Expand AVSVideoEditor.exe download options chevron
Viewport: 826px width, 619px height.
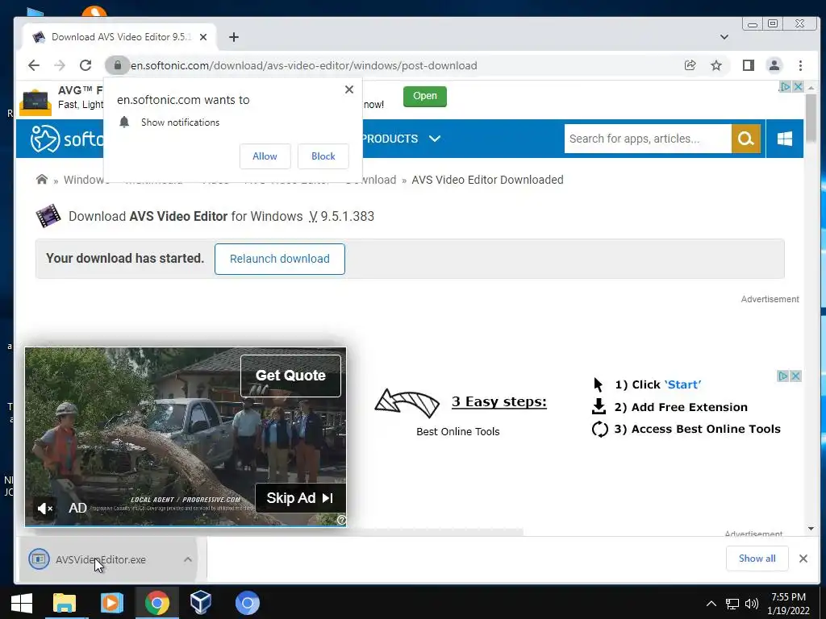pyautogui.click(x=187, y=559)
